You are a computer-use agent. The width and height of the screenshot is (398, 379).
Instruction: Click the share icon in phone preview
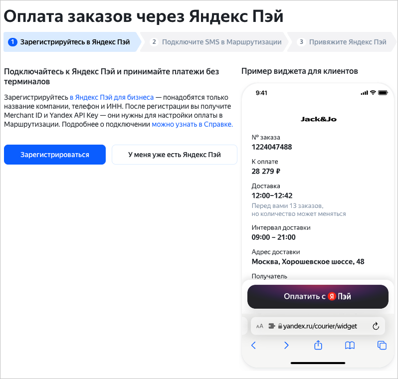pyautogui.click(x=318, y=345)
